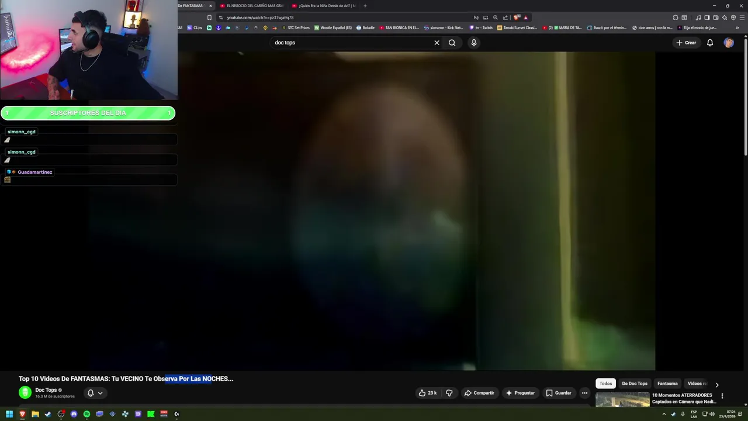
Task: Open the Doc Tops channel avatar
Action: pyautogui.click(x=25, y=393)
